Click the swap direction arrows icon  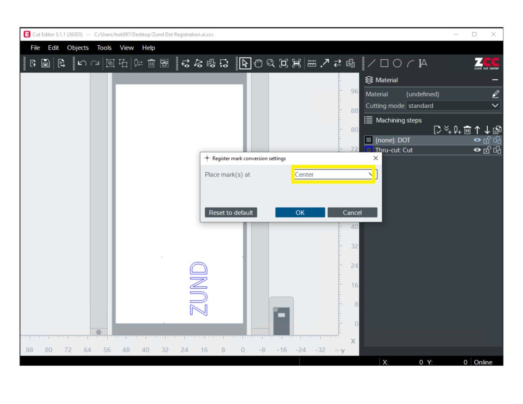(x=337, y=64)
